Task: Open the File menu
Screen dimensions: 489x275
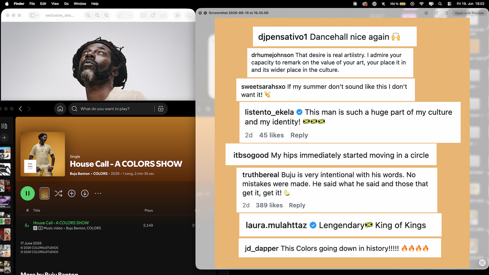Action: tap(32, 4)
